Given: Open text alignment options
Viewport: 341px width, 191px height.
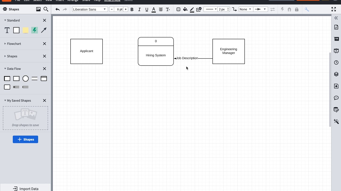Looking at the screenshot, I should (x=161, y=9).
